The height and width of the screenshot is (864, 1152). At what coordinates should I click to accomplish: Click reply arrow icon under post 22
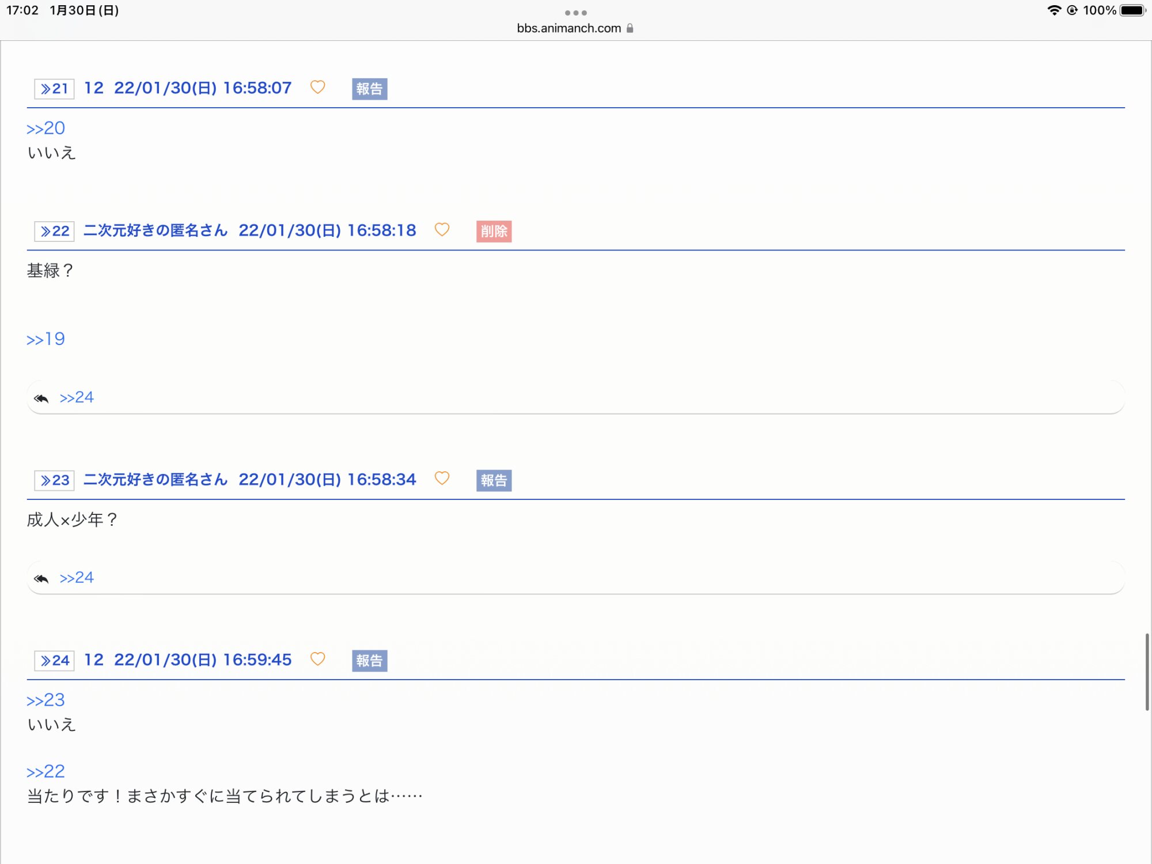pyautogui.click(x=41, y=398)
